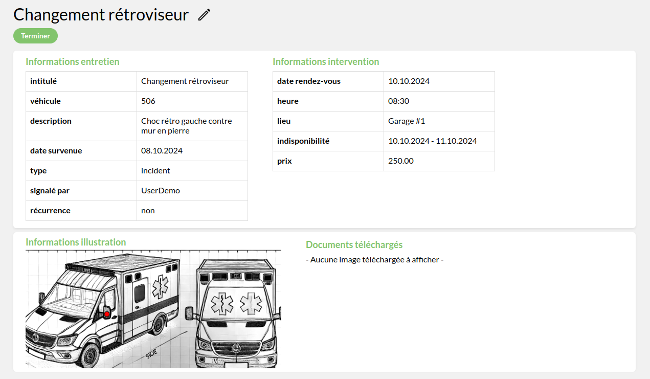Click the Informations intervention heading
The width and height of the screenshot is (650, 379).
click(326, 61)
